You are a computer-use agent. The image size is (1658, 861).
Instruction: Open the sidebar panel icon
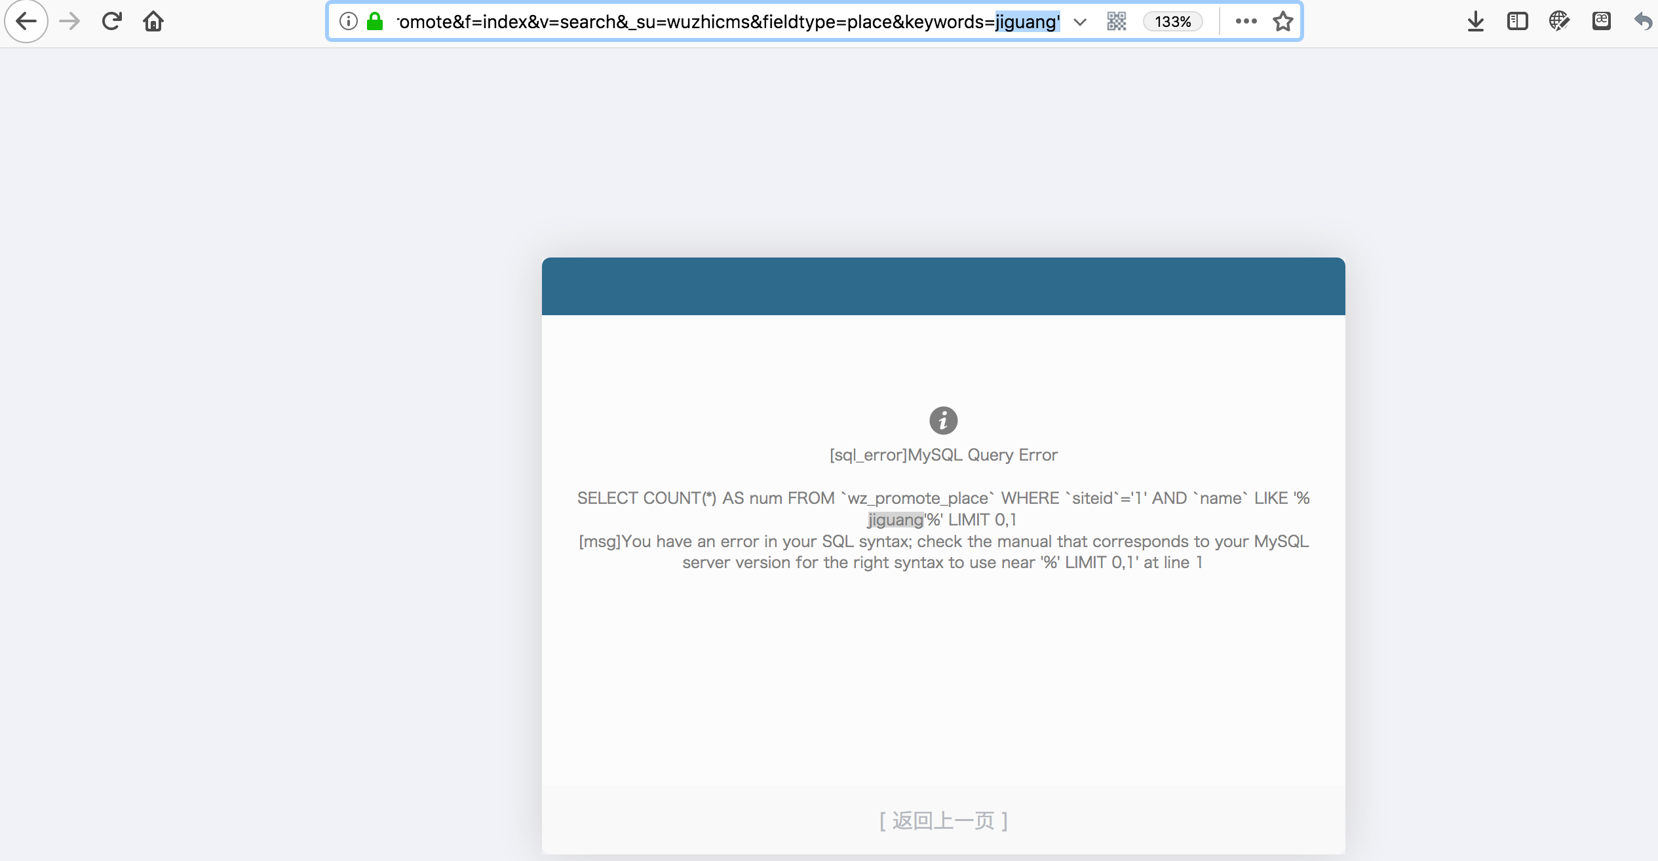click(x=1517, y=21)
